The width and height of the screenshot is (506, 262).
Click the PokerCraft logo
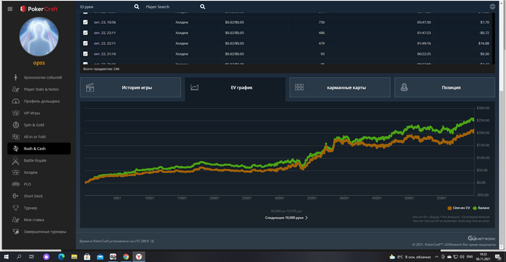(x=39, y=9)
